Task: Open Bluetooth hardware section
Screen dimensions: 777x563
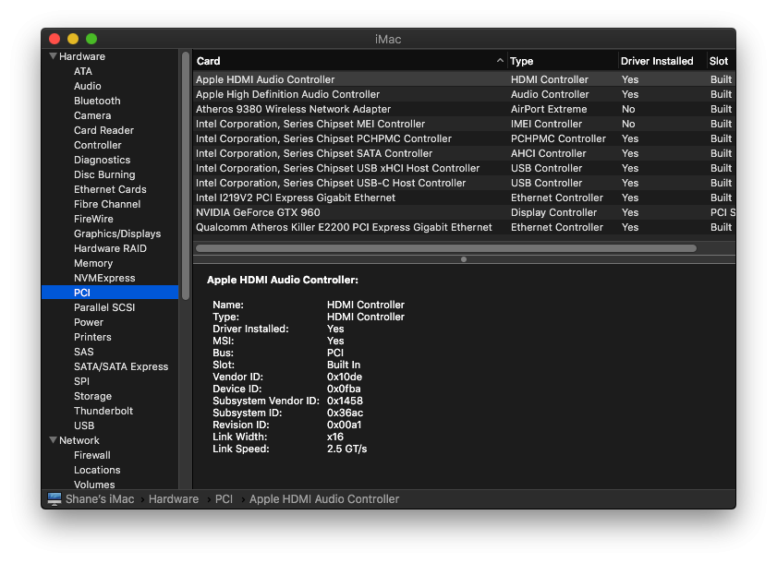Action: coord(97,101)
